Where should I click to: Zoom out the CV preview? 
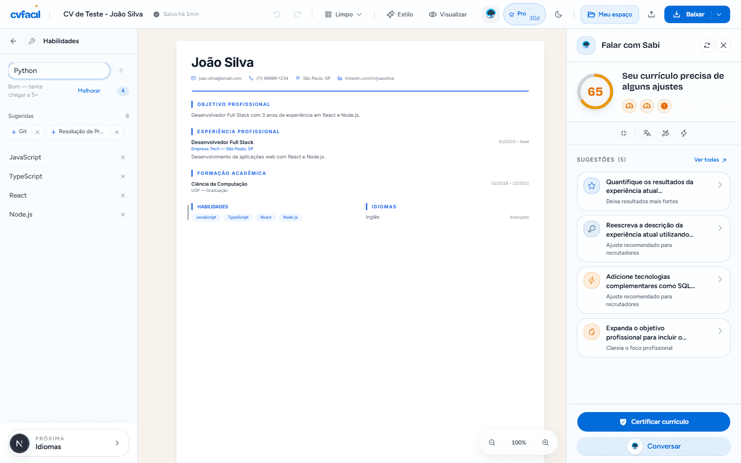tap(492, 442)
